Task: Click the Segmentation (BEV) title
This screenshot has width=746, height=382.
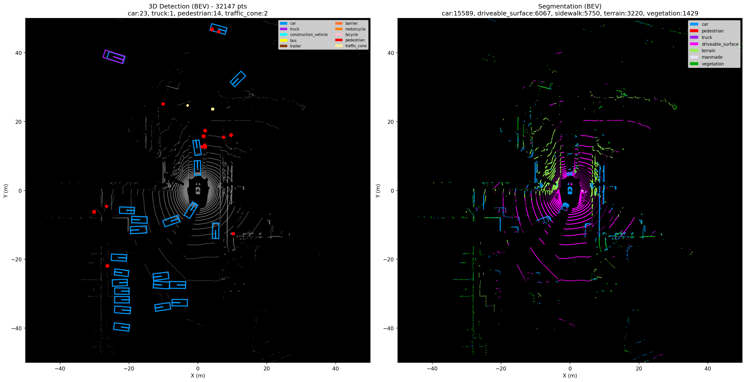Action: [570, 6]
